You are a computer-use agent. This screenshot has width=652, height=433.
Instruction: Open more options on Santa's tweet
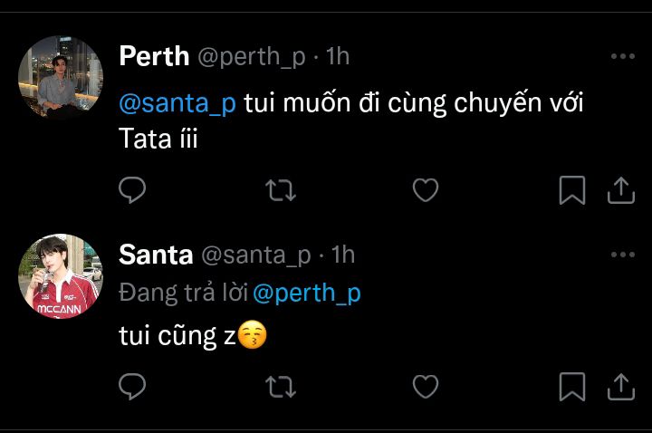coord(622,255)
